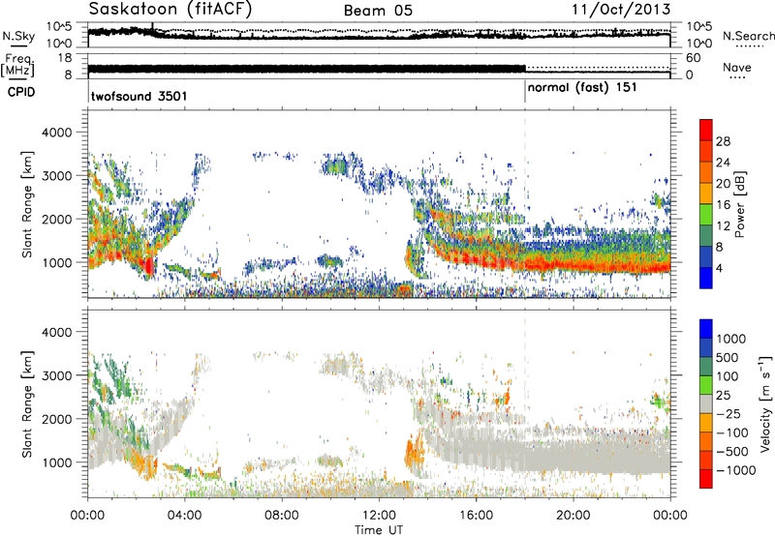Select the orange 20–24 dB power colorbar segment
The width and height of the screenshot is (775, 536).
(x=706, y=172)
